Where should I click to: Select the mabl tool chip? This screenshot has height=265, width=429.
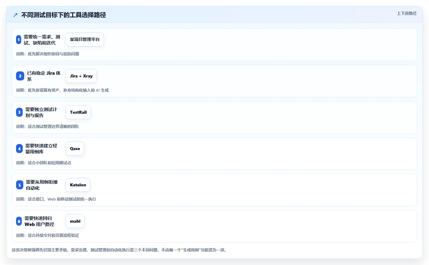pos(75,221)
